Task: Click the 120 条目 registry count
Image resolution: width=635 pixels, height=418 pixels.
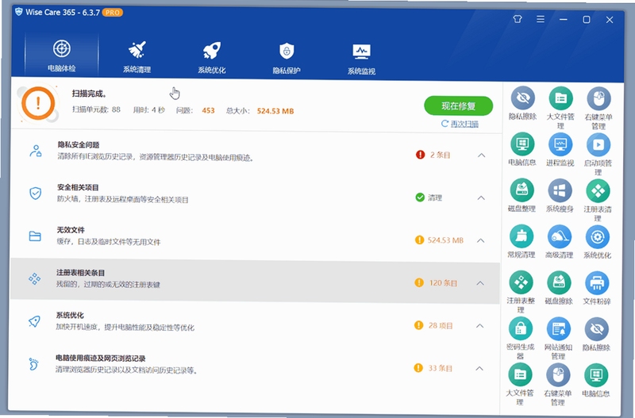Action: coord(443,283)
